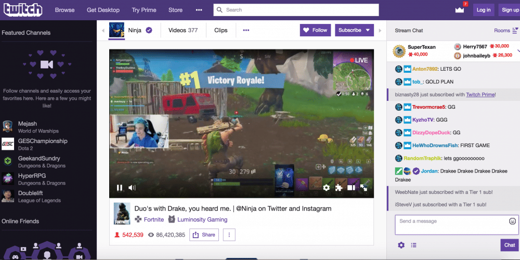The image size is (520, 260).
Task: Follow Ninja's channel
Action: point(315,30)
